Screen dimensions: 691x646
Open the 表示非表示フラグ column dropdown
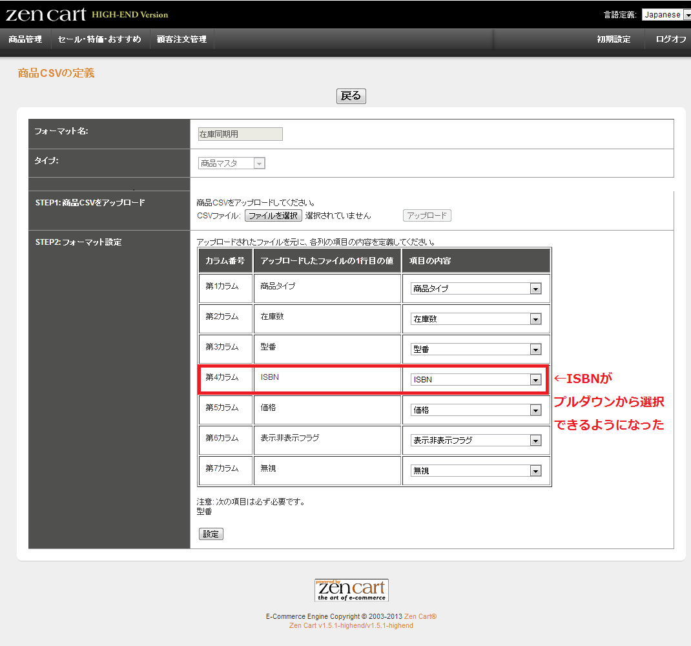tap(476, 441)
